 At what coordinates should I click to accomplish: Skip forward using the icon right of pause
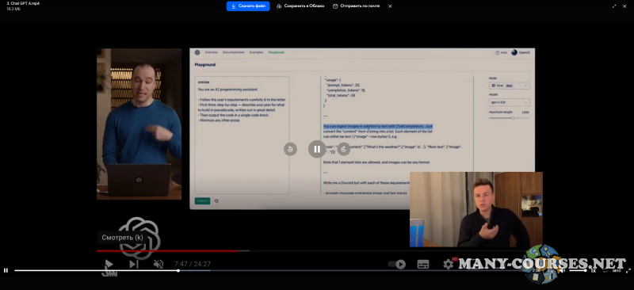(344, 149)
